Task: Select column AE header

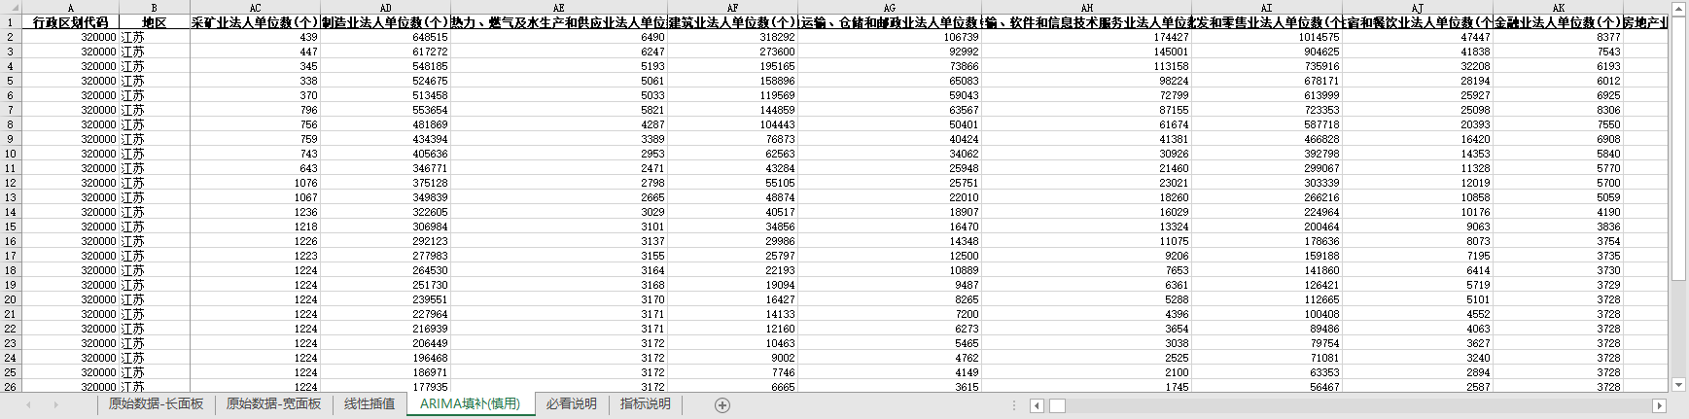Action: coord(559,8)
